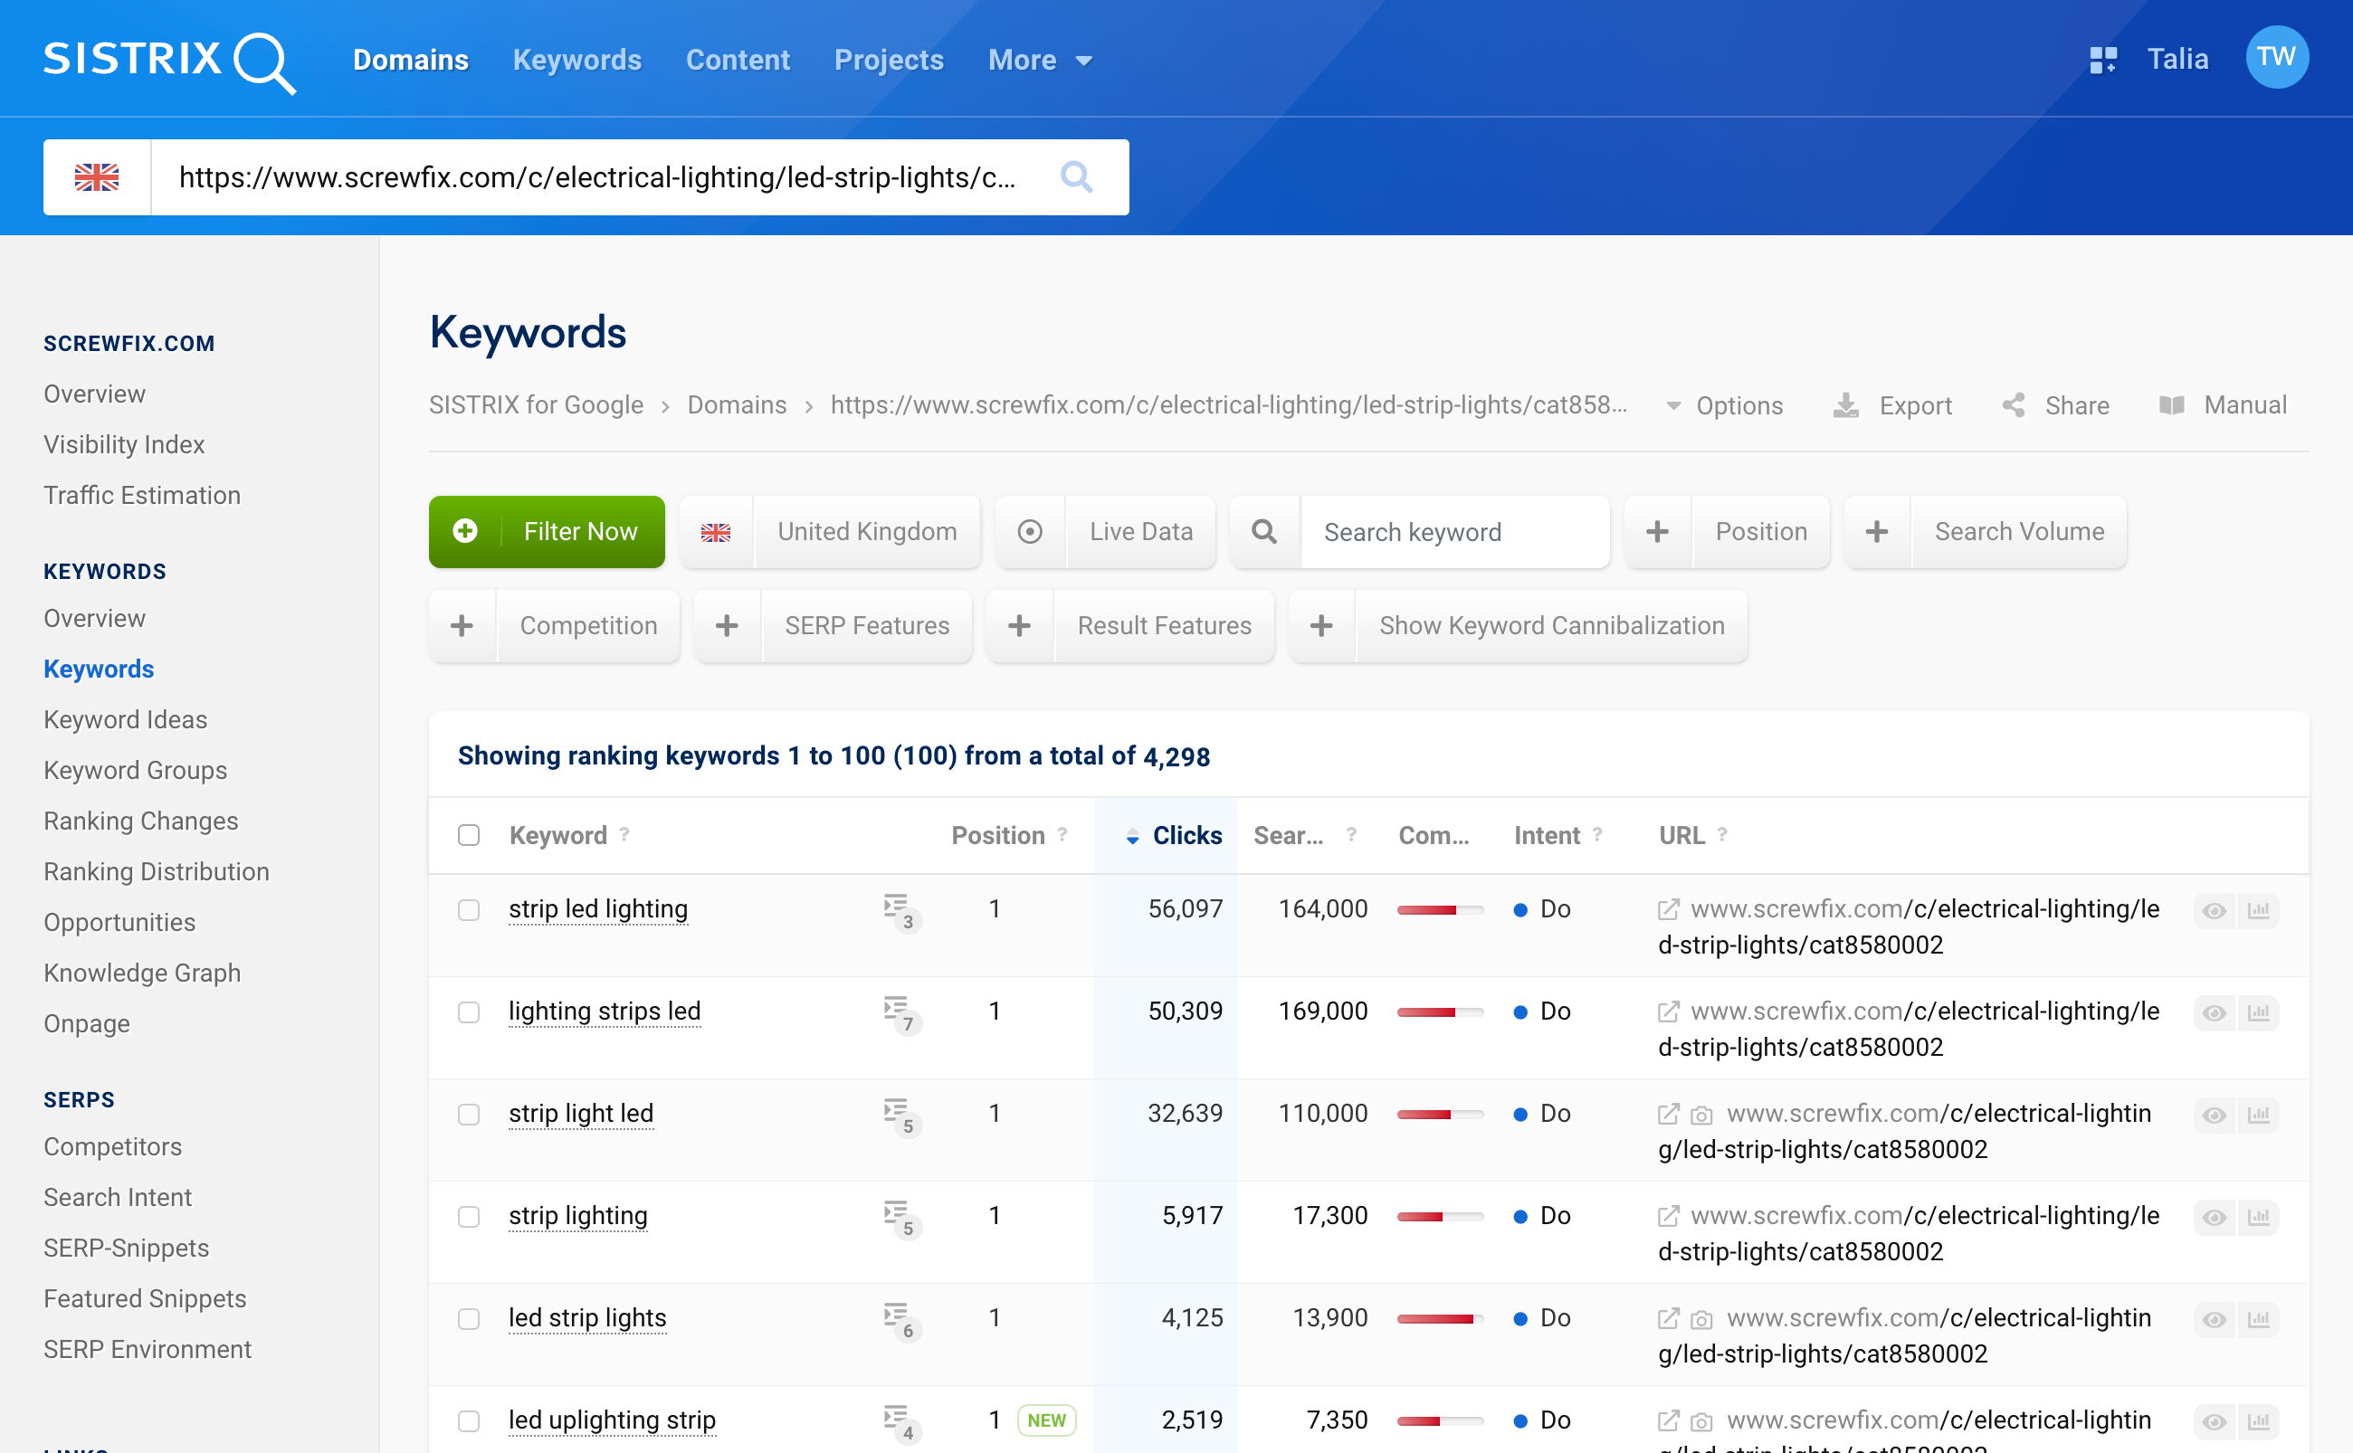The height and width of the screenshot is (1453, 2353).
Task: Open external link icon for strip led lighting URL
Action: click(x=1669, y=909)
